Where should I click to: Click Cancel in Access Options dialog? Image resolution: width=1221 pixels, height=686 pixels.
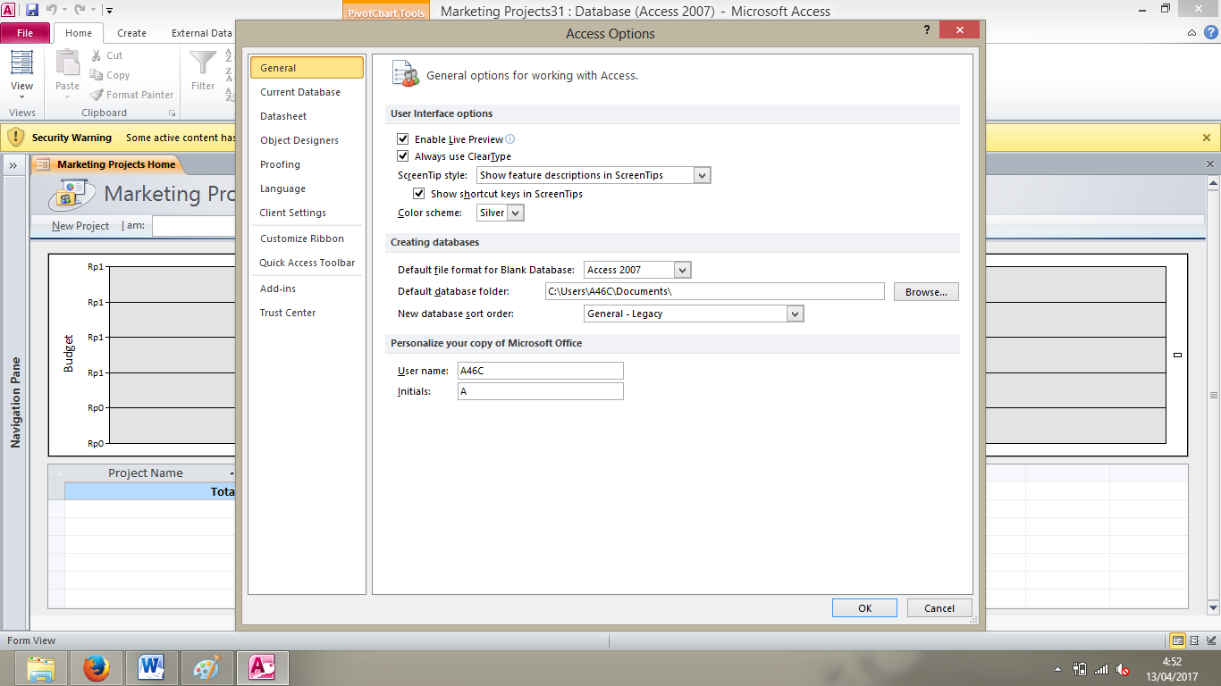(939, 608)
